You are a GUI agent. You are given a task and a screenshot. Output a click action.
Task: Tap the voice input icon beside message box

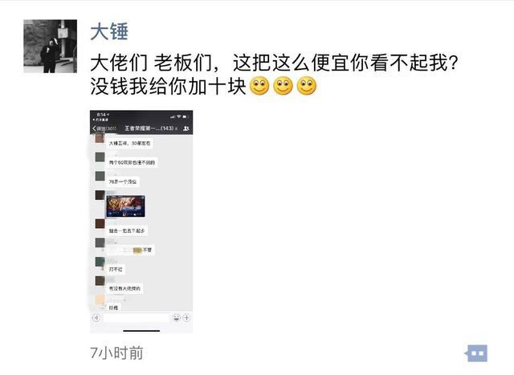96,318
